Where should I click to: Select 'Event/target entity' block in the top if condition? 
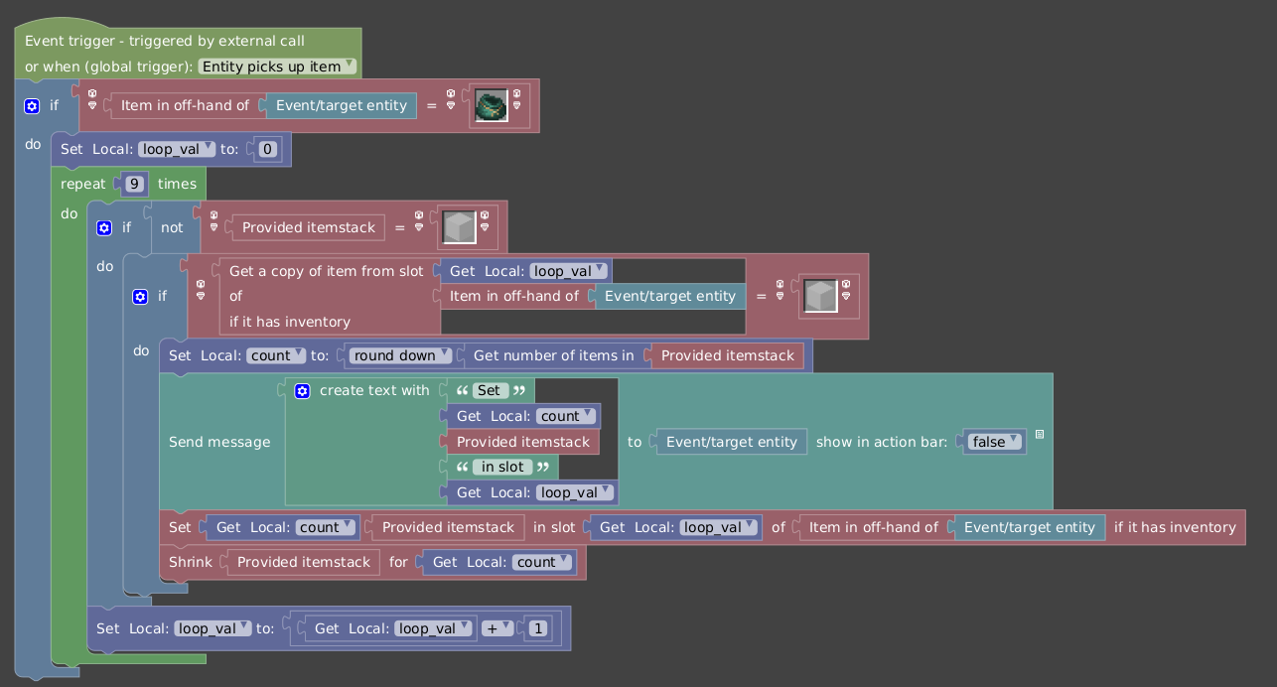pos(342,105)
